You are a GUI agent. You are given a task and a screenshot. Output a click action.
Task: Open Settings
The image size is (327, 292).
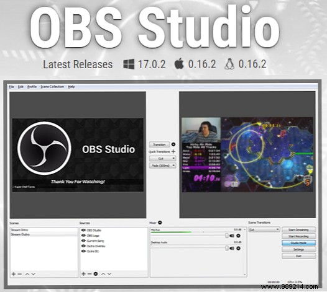click(298, 249)
